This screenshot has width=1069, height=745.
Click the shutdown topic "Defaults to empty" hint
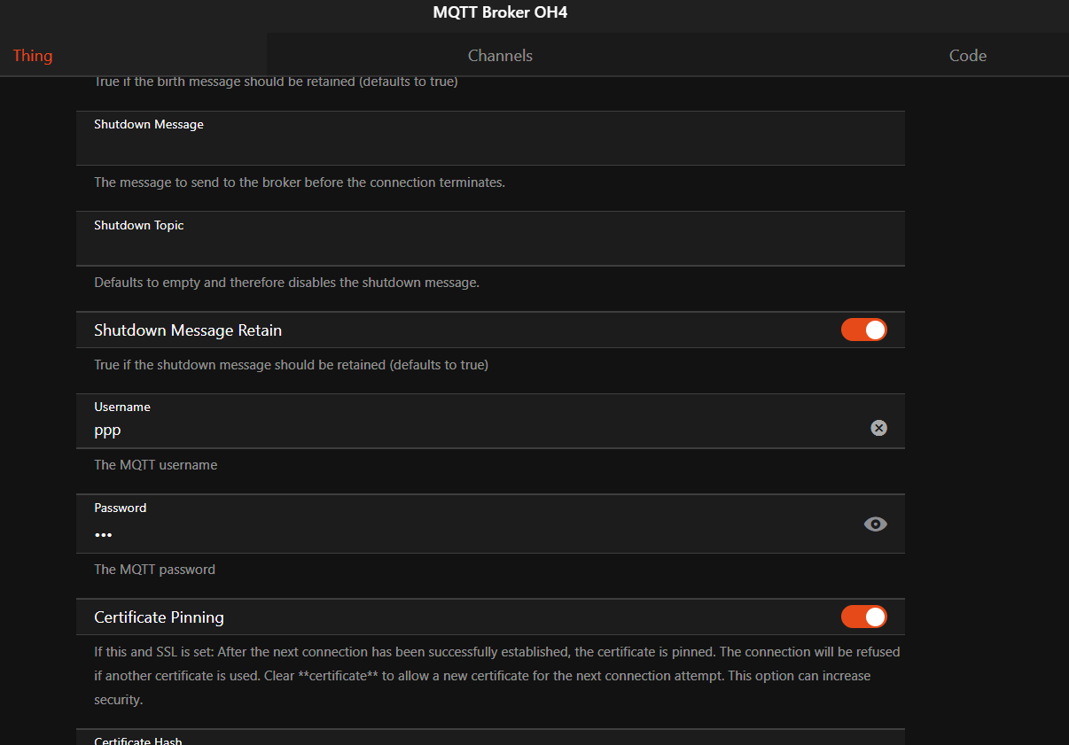point(286,283)
